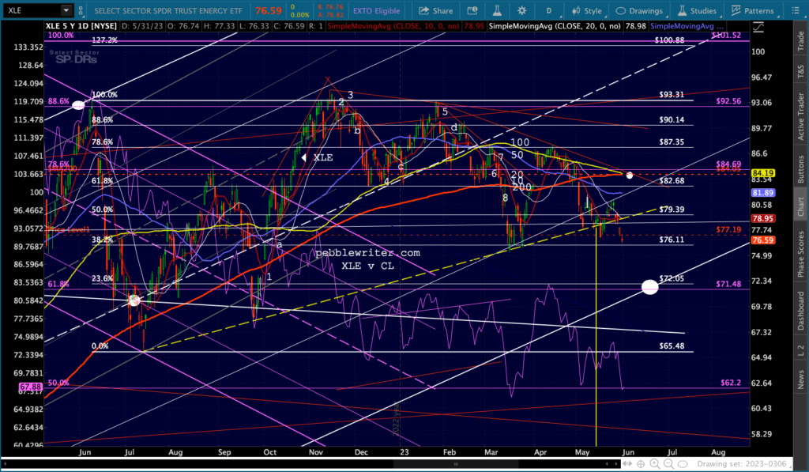Open the Active Trader sidebar tab
This screenshot has width=809, height=472.
click(801, 115)
